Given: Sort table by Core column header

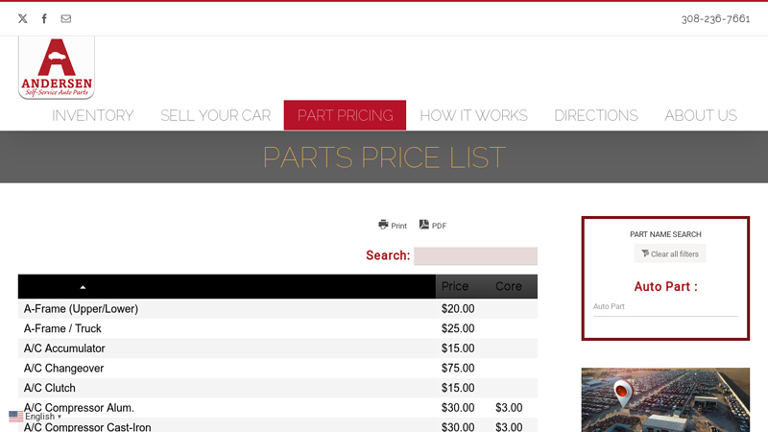Looking at the screenshot, I should pyautogui.click(x=509, y=286).
